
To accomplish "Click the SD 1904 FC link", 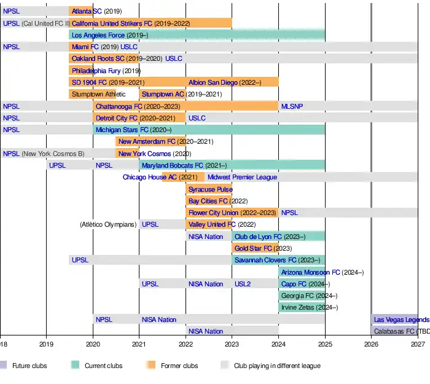I will tap(89, 82).
